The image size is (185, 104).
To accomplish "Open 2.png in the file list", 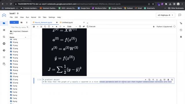I will click(x=15, y=73).
